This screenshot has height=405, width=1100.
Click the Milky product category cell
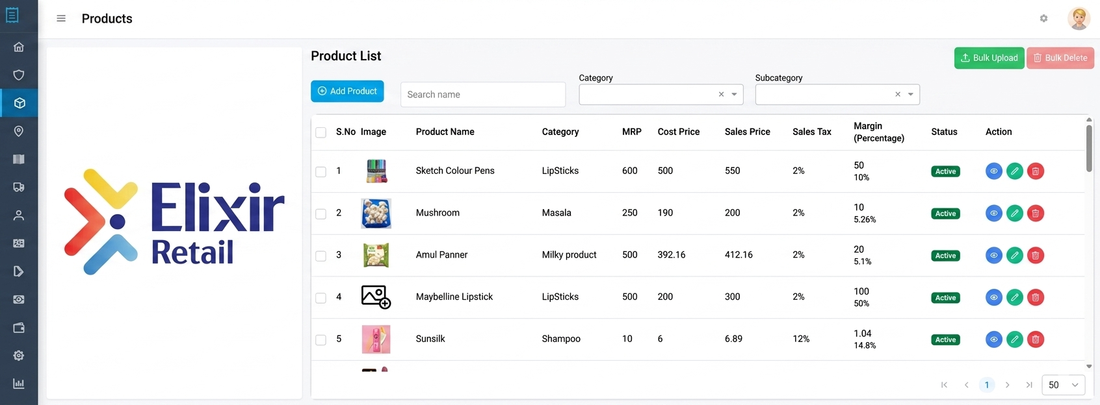569,254
